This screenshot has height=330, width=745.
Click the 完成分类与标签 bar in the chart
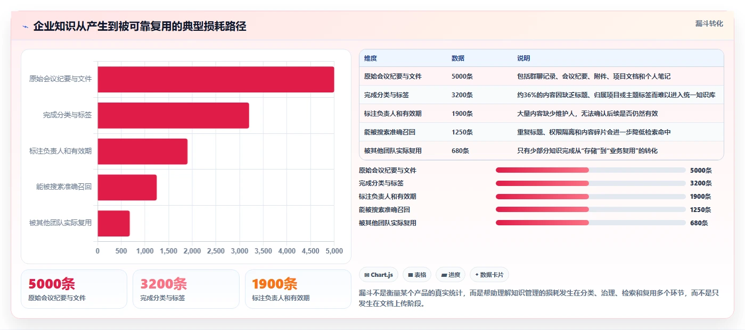pyautogui.click(x=173, y=115)
